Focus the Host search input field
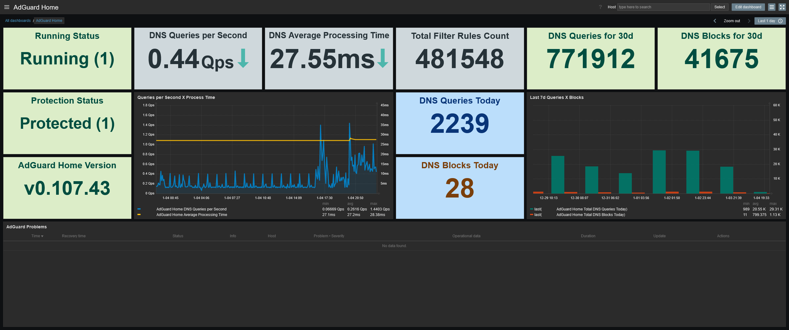The image size is (789, 330). coord(663,7)
